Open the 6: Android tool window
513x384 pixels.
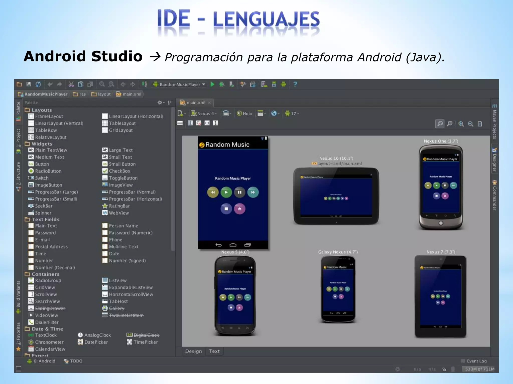tap(41, 361)
